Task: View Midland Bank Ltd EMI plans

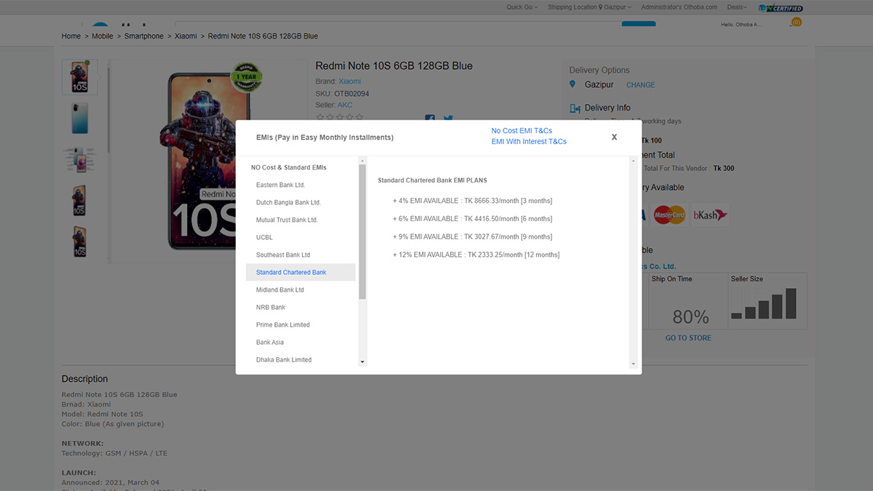Action: (280, 290)
